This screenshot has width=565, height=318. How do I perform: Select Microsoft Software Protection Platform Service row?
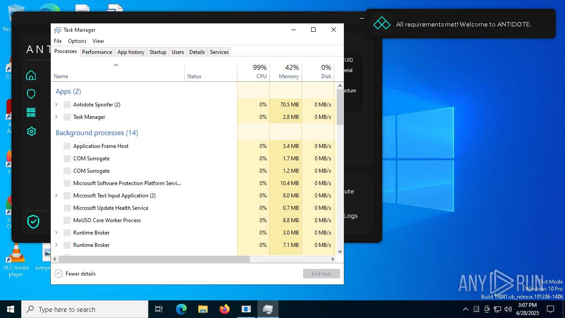[x=193, y=183]
